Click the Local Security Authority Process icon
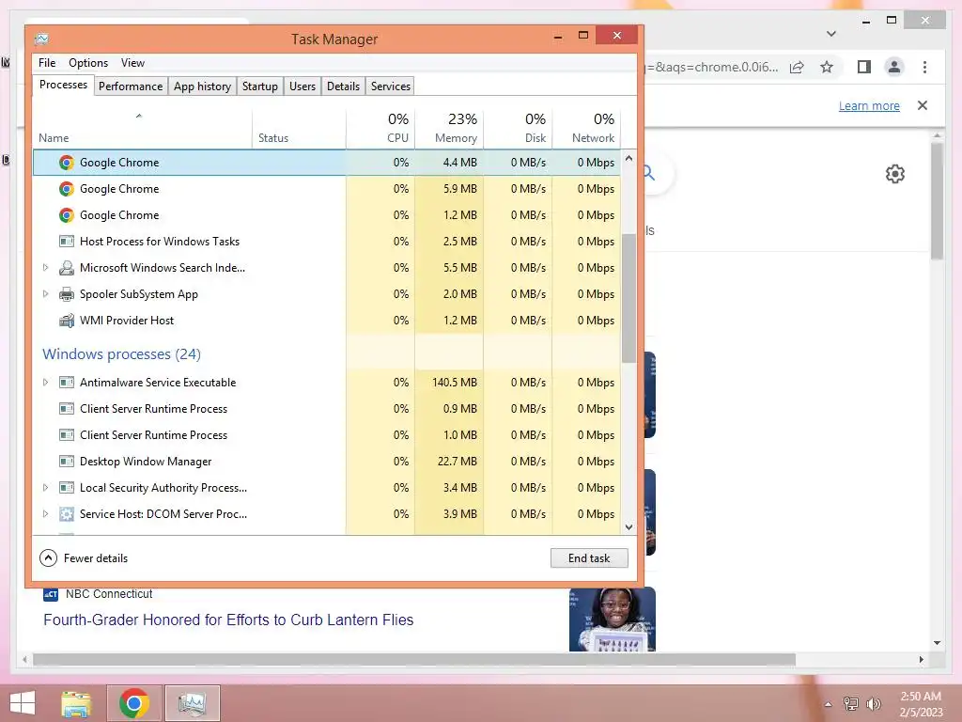 click(x=67, y=488)
